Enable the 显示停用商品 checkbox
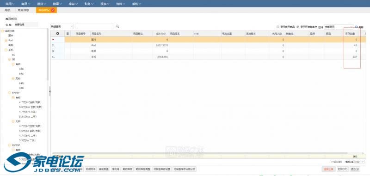Image resolution: width=370 pixels, height=176 pixels. [x=278, y=27]
